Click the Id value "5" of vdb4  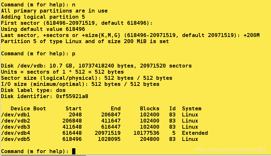[x=174, y=133]
